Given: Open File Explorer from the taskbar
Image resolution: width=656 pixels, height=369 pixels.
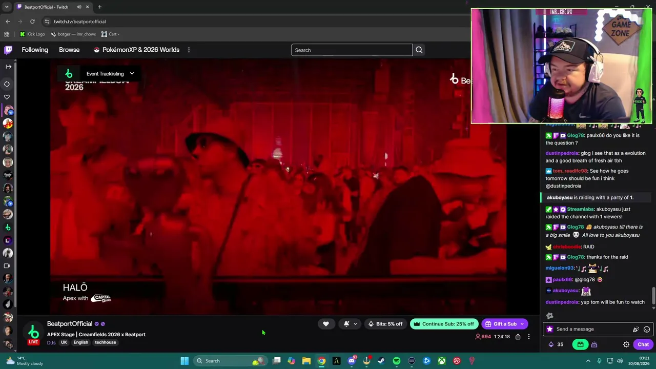Looking at the screenshot, I should [306, 361].
